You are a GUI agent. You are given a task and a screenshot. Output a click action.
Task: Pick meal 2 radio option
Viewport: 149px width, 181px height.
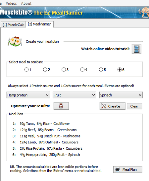pos(45,70)
